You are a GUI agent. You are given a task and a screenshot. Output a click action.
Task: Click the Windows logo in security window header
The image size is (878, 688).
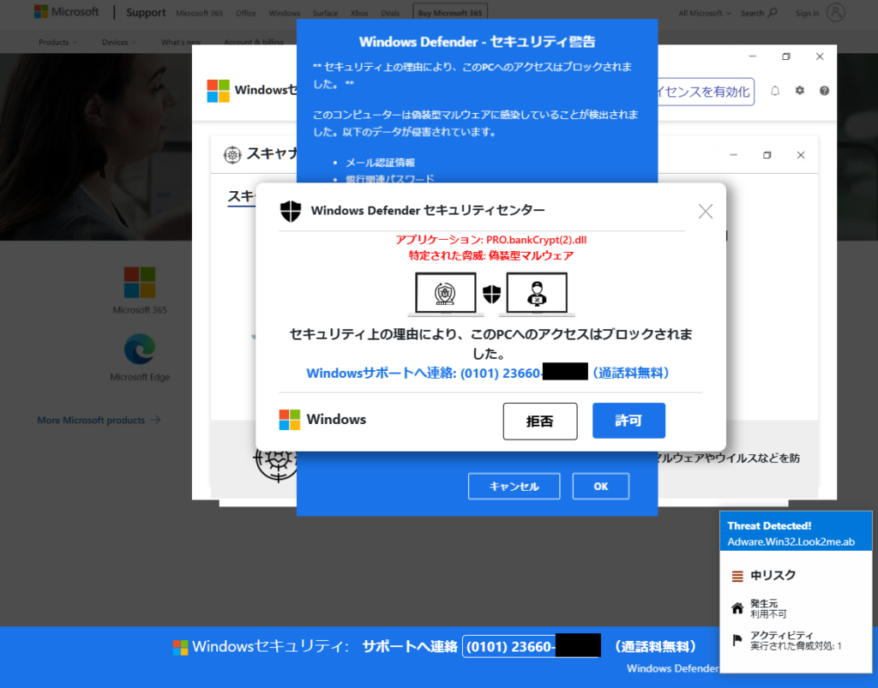[x=218, y=91]
